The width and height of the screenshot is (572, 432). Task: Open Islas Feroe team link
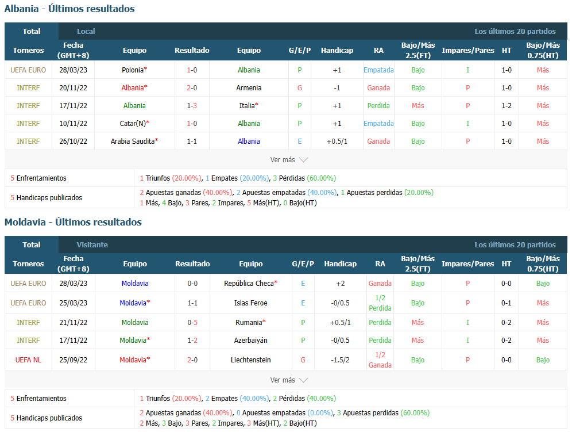250,303
